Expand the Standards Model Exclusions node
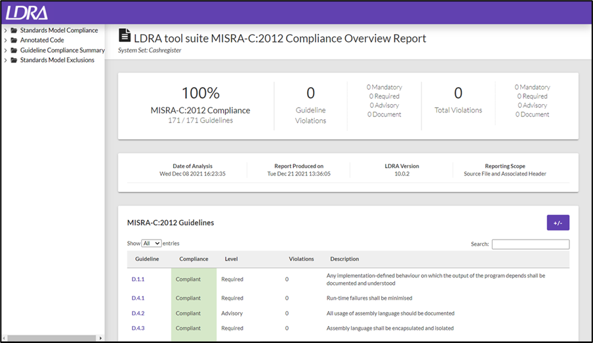Screen dimensions: 593x343 [x=5, y=60]
